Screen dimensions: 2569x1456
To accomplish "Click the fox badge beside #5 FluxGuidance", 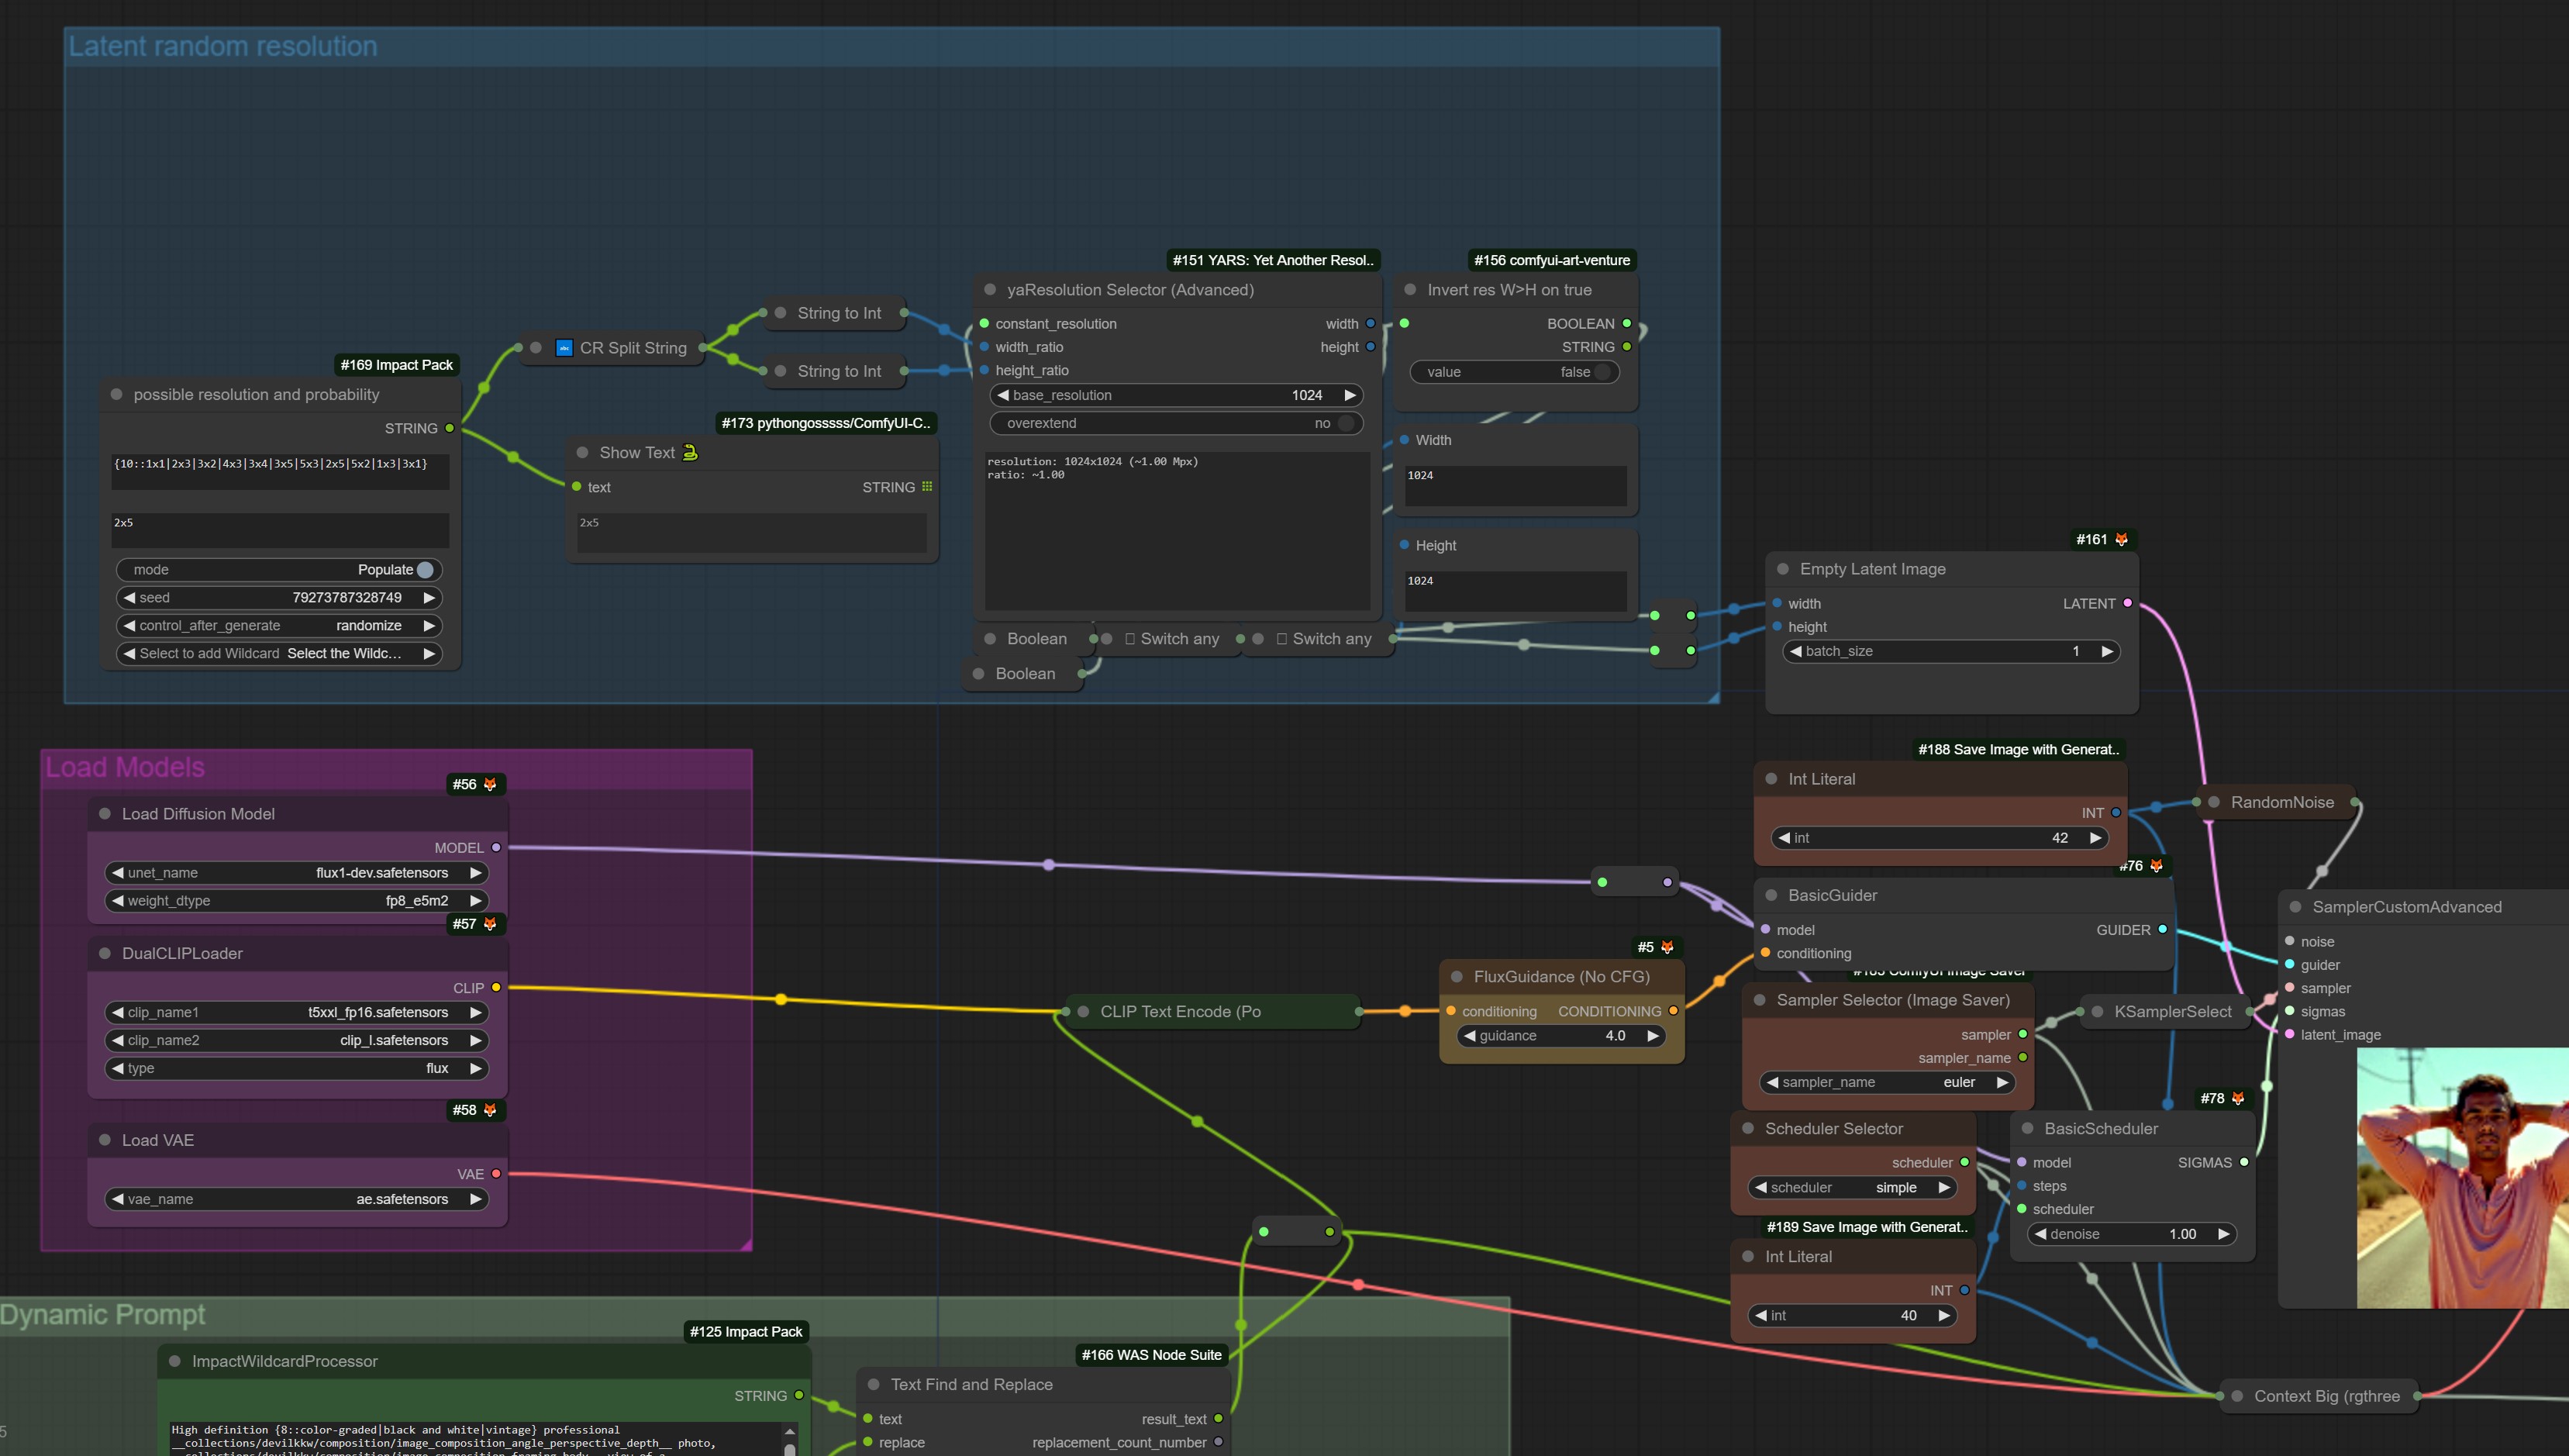I will coord(1667,947).
